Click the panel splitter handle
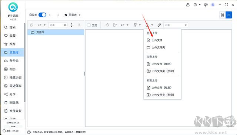The width and height of the screenshot is (237, 135). pyautogui.click(x=84, y=74)
